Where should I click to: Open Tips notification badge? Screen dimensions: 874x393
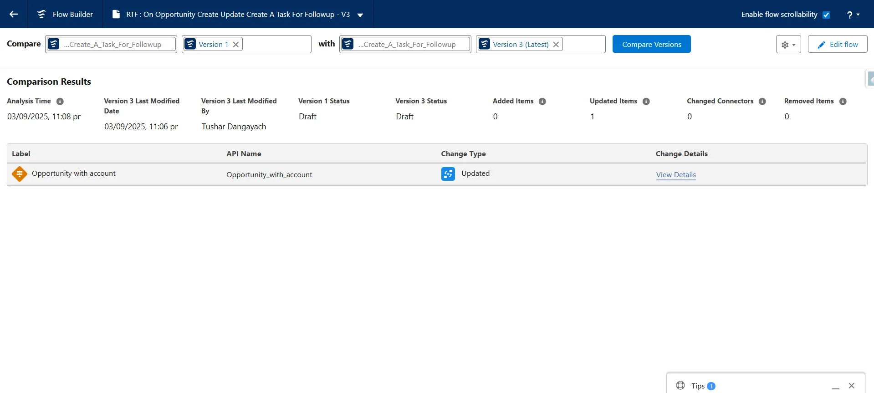click(x=711, y=386)
